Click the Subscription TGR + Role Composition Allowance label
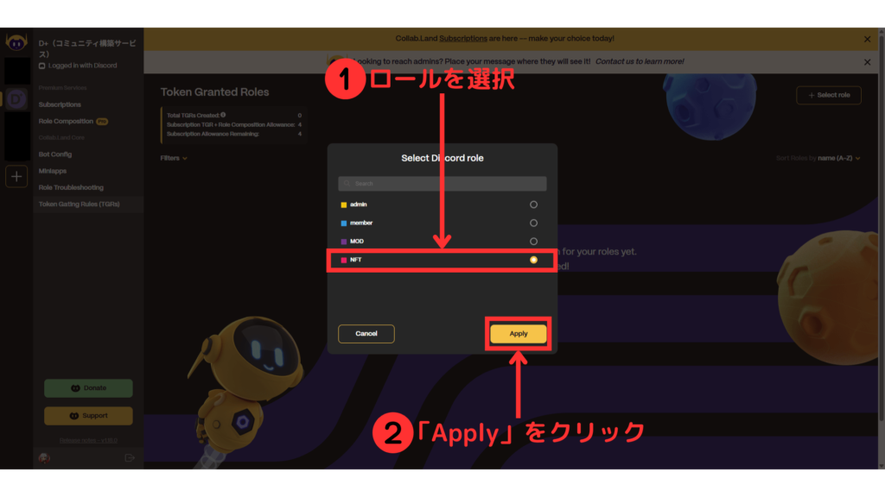Image resolution: width=885 pixels, height=497 pixels. (231, 124)
